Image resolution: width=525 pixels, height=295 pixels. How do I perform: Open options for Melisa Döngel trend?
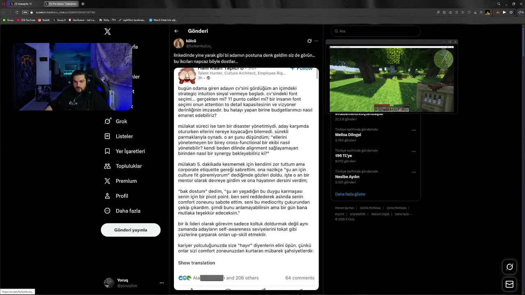(413, 130)
